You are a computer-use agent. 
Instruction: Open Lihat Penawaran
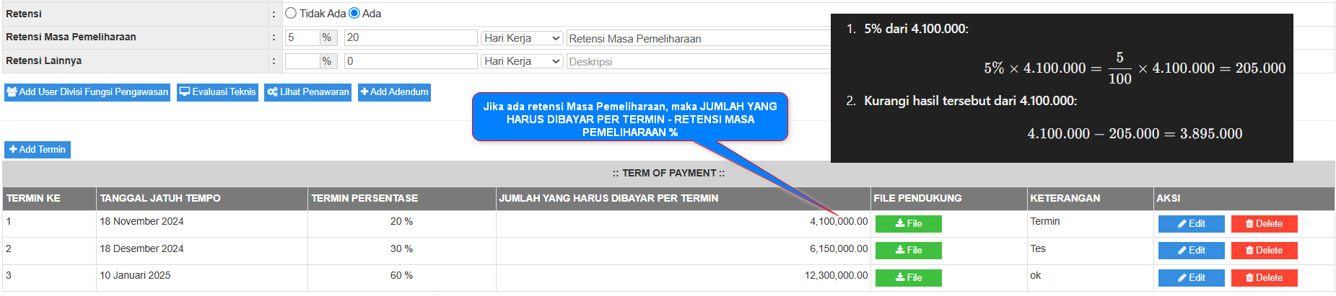pos(307,92)
